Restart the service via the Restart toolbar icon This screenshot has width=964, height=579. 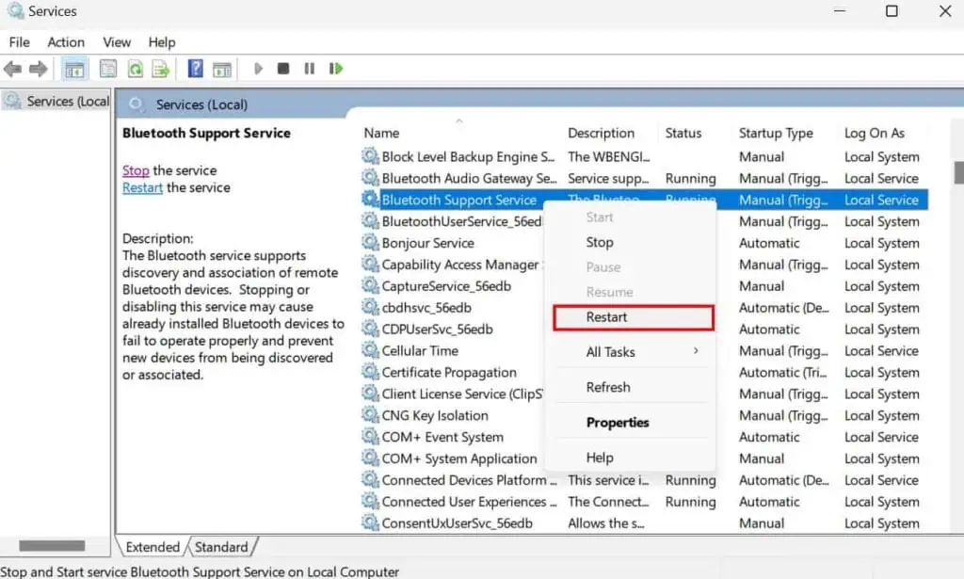tap(335, 68)
